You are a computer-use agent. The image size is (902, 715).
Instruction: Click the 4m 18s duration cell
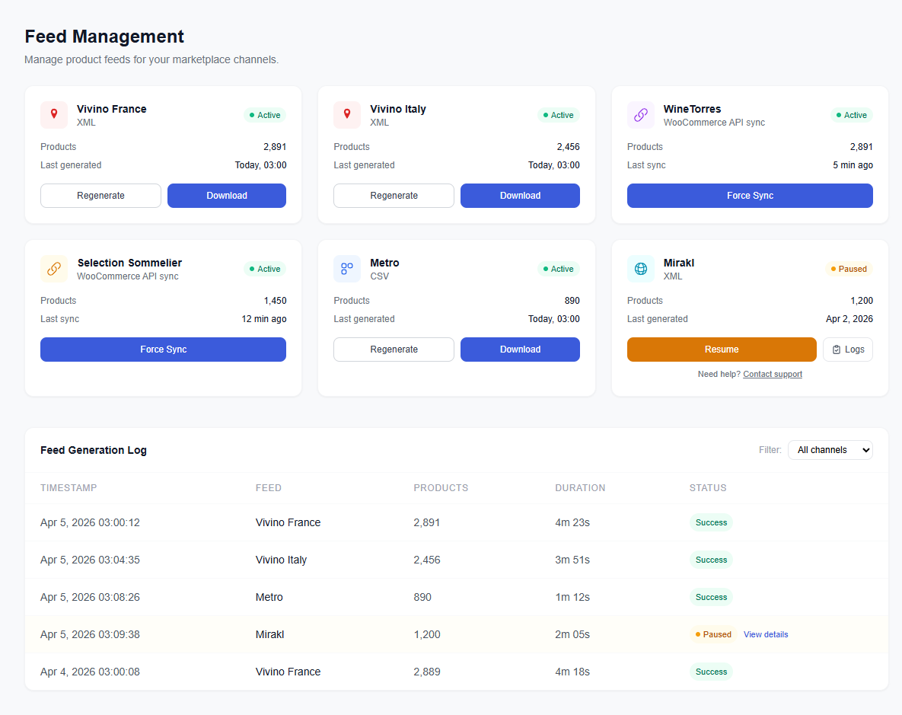[x=572, y=672]
